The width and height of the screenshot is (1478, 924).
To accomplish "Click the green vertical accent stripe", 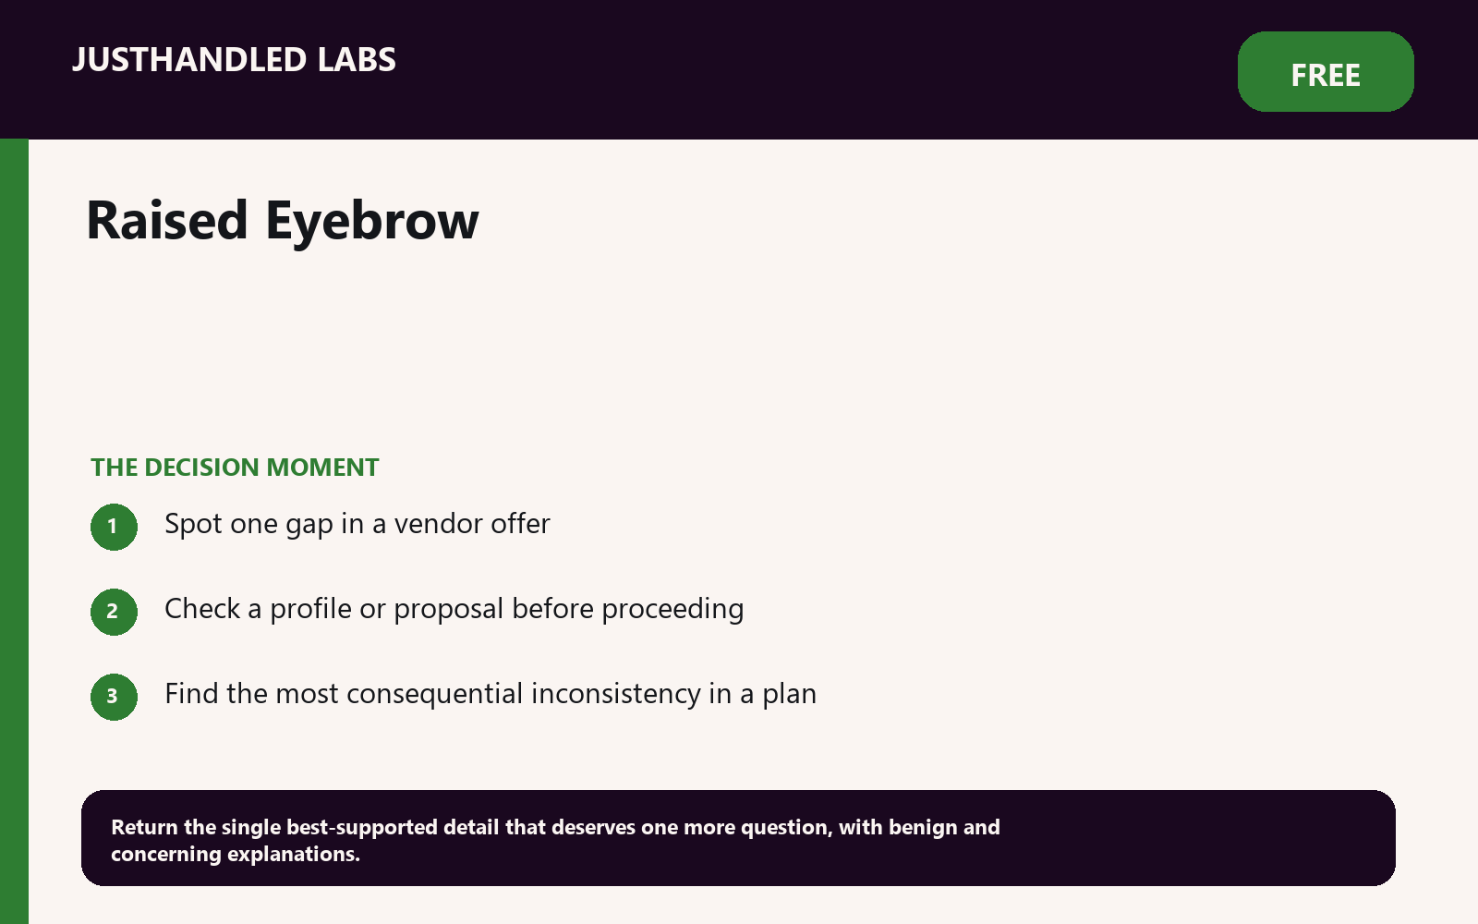I will click(14, 531).
